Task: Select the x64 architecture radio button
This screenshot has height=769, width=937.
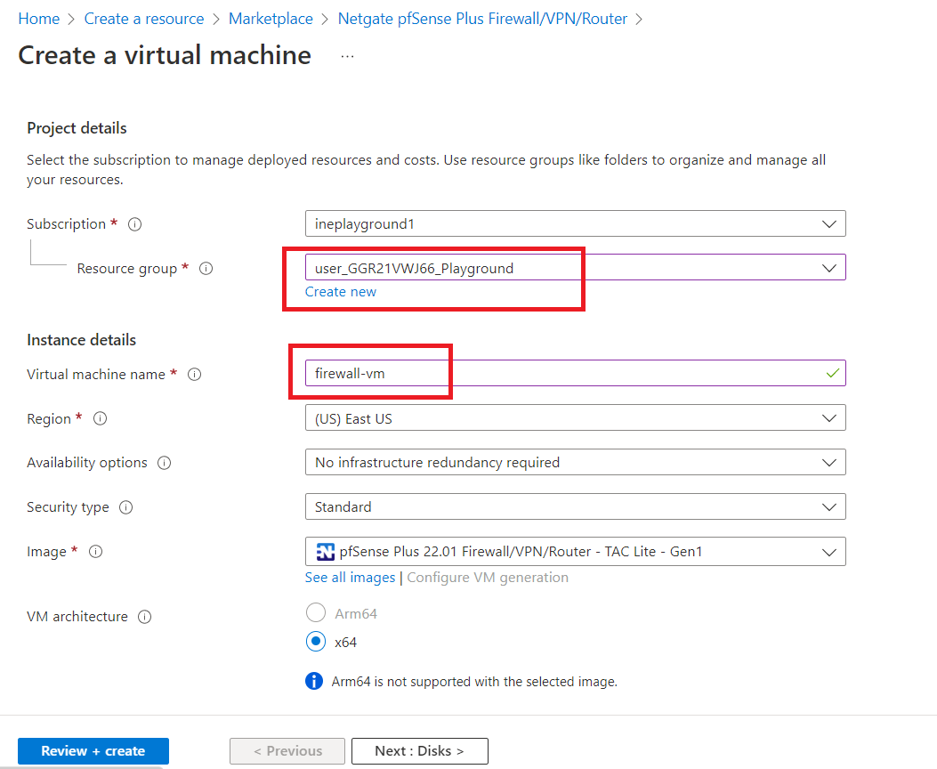Action: pos(315,642)
